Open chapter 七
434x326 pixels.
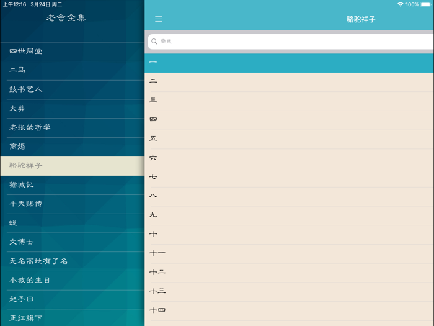pos(290,178)
